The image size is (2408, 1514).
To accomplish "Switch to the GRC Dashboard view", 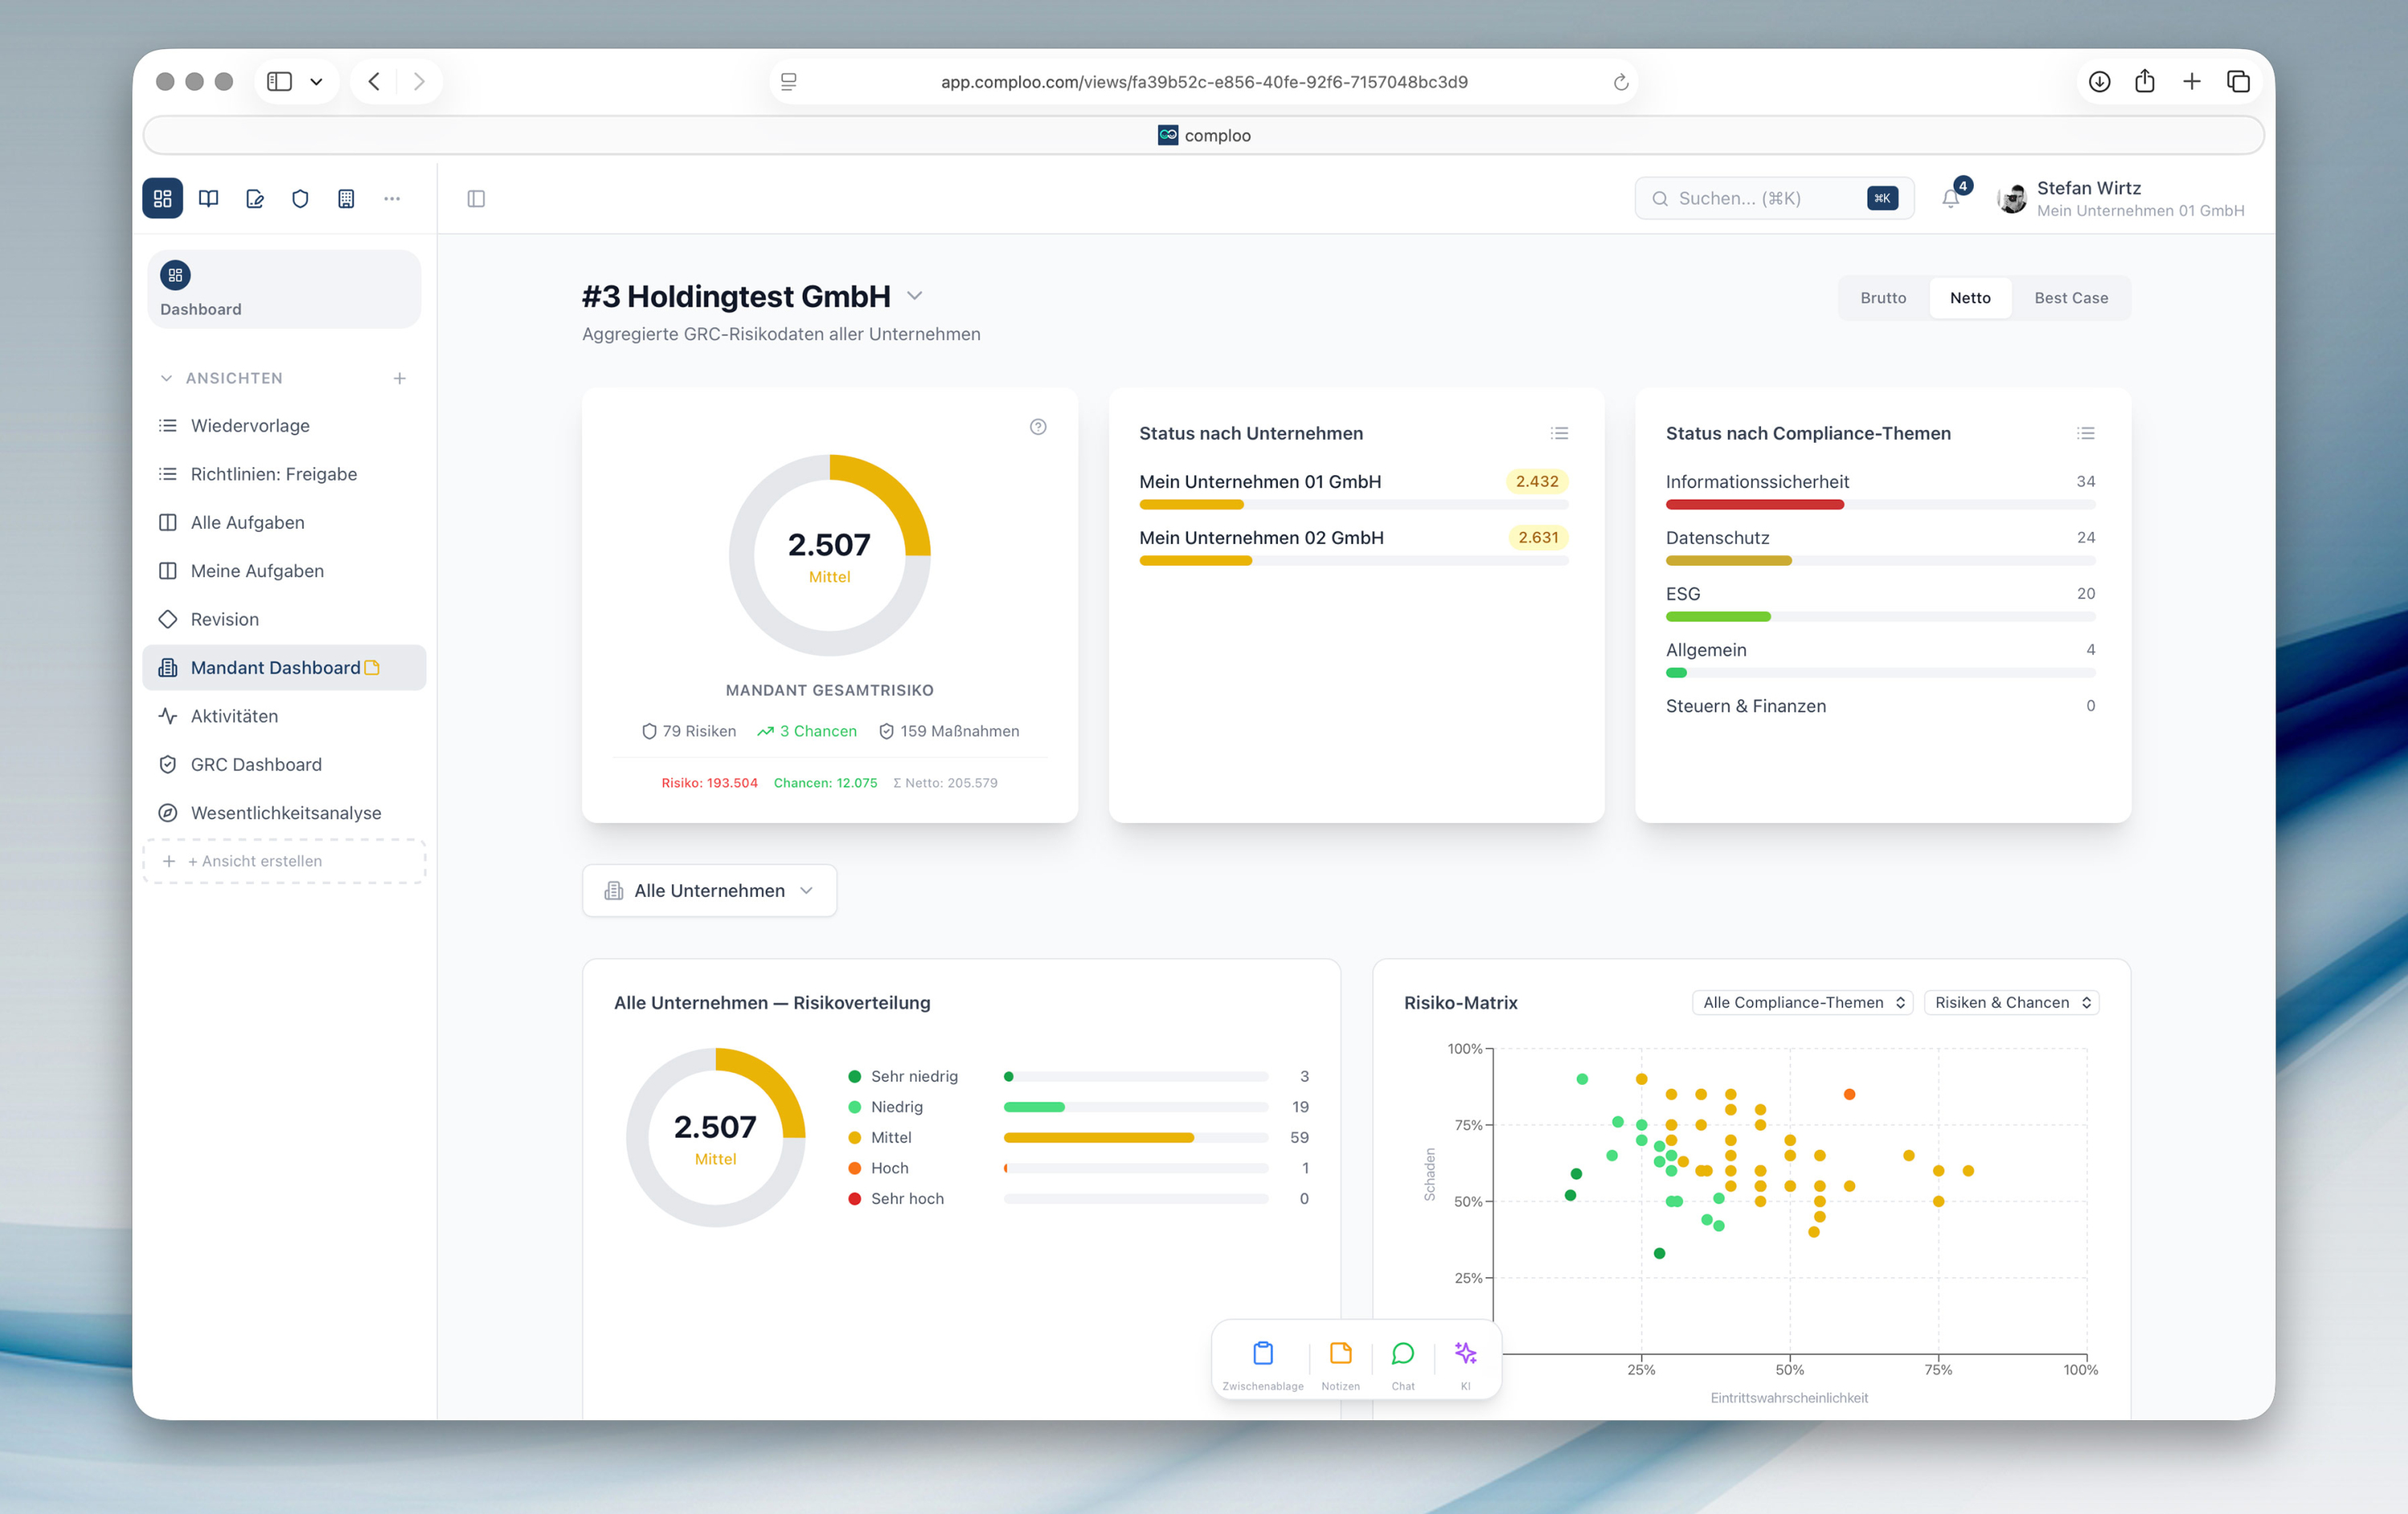I will [256, 764].
